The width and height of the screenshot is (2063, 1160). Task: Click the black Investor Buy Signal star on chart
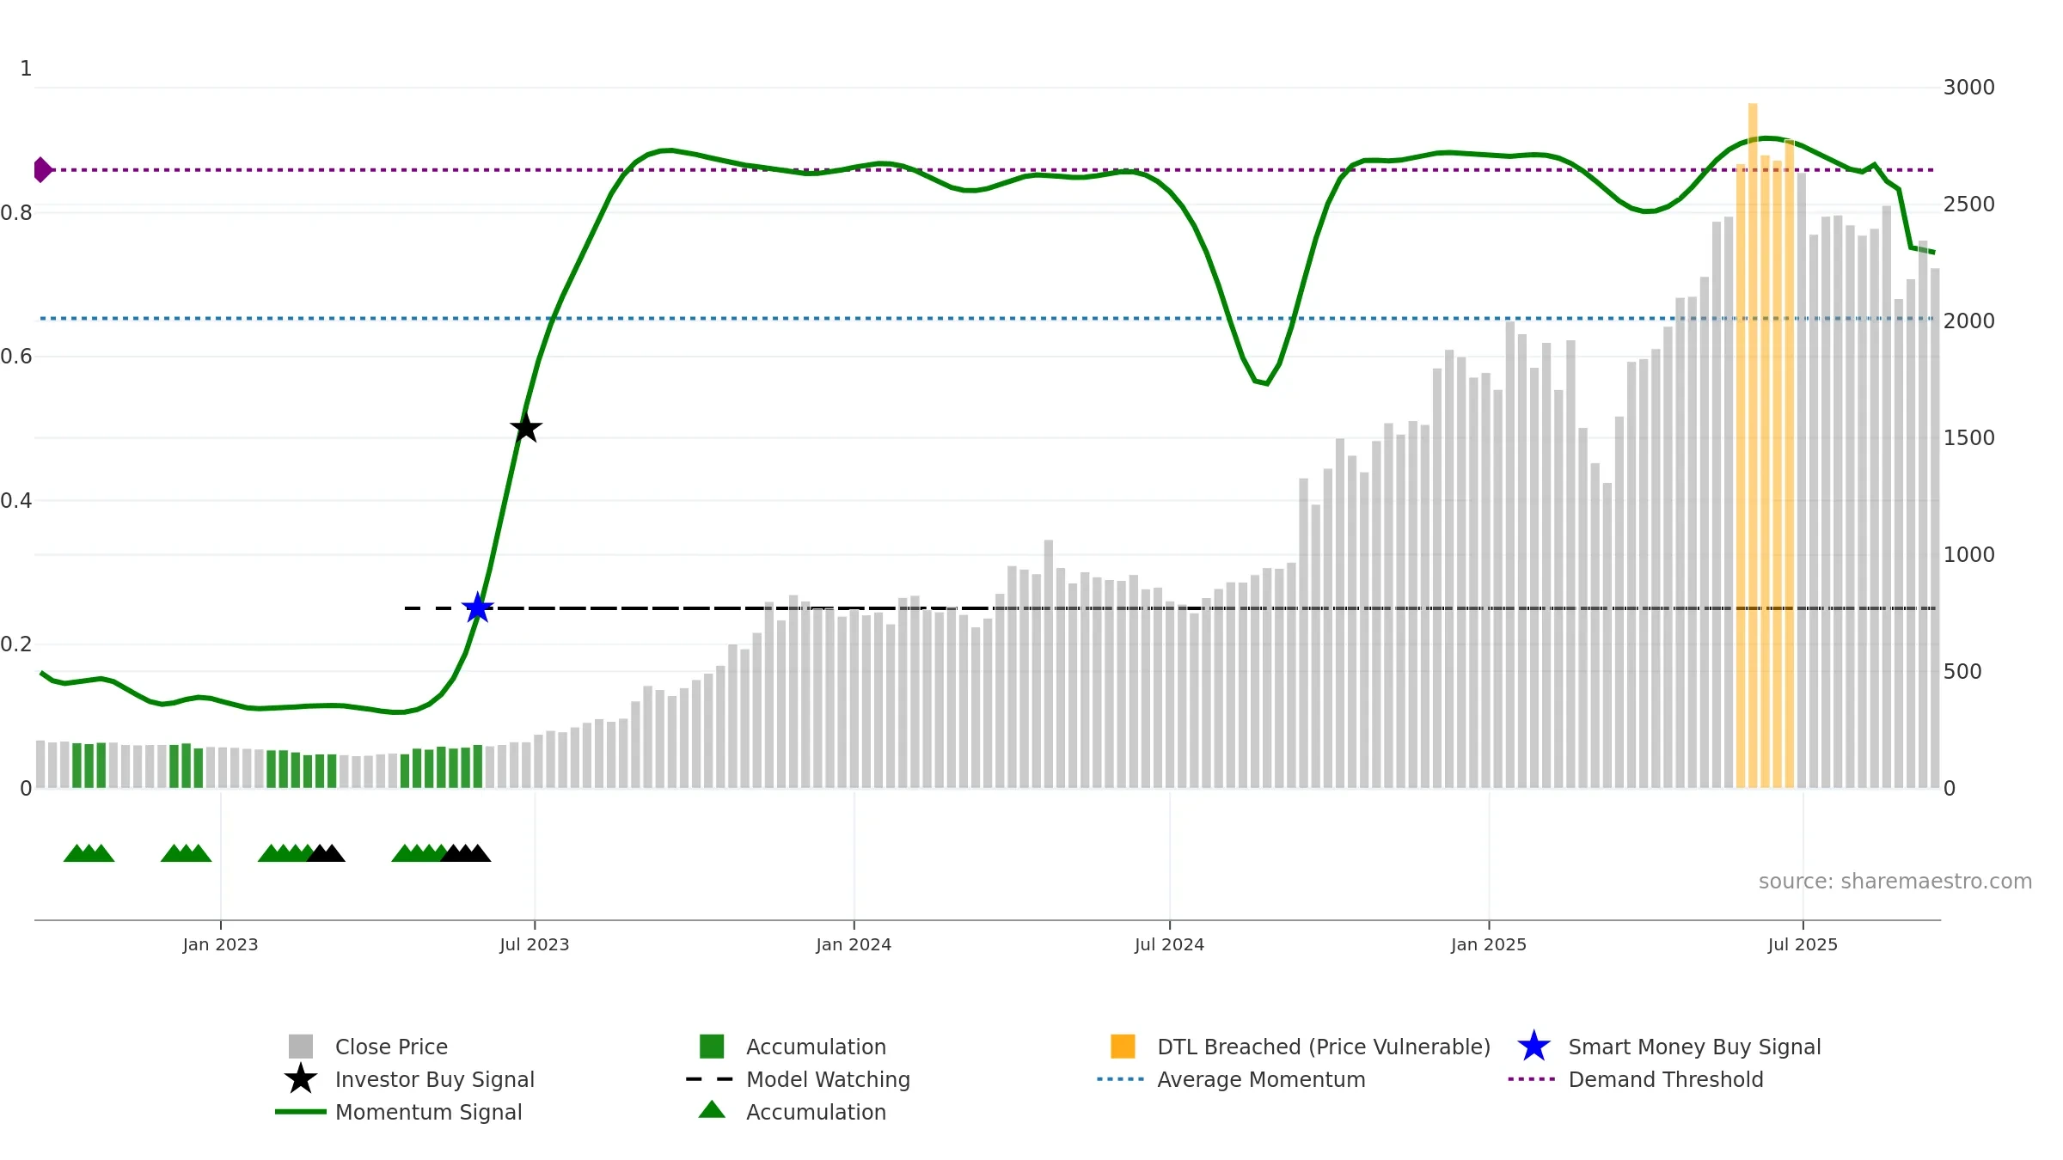(x=526, y=427)
